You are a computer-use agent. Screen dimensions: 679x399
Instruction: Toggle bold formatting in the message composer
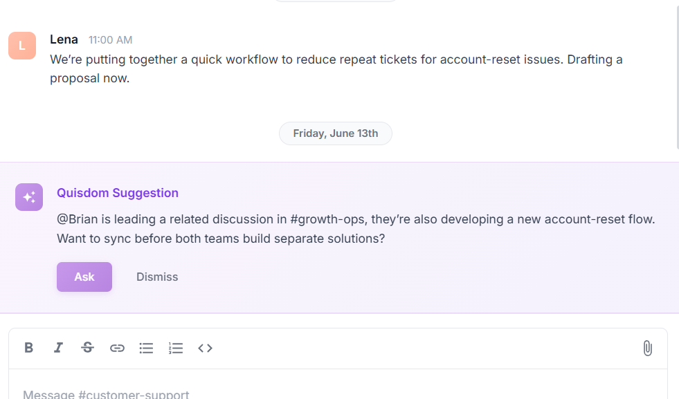pos(28,348)
